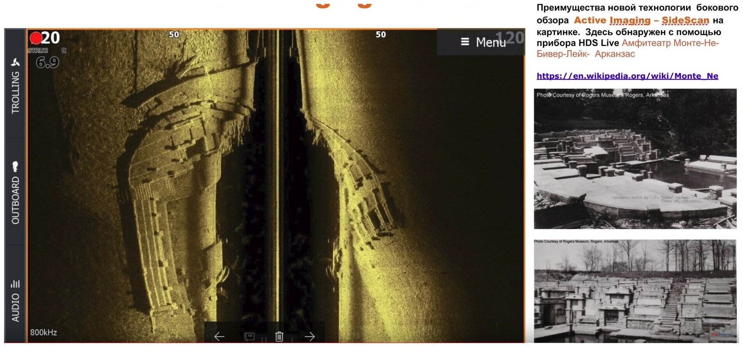The height and width of the screenshot is (347, 743).
Task: Click the 20 range value near record dot
Action: (51, 38)
